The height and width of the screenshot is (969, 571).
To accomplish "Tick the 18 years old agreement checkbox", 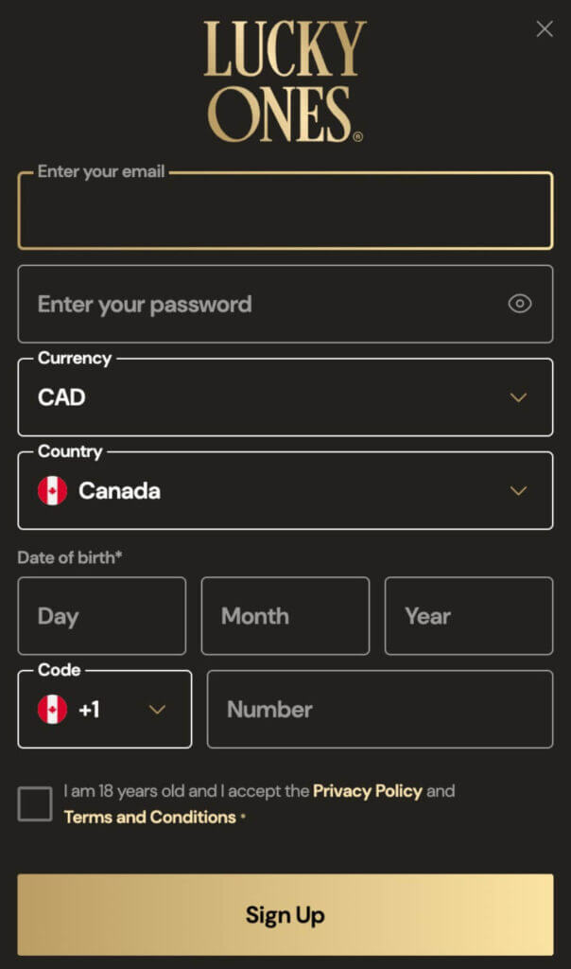I will pyautogui.click(x=35, y=804).
